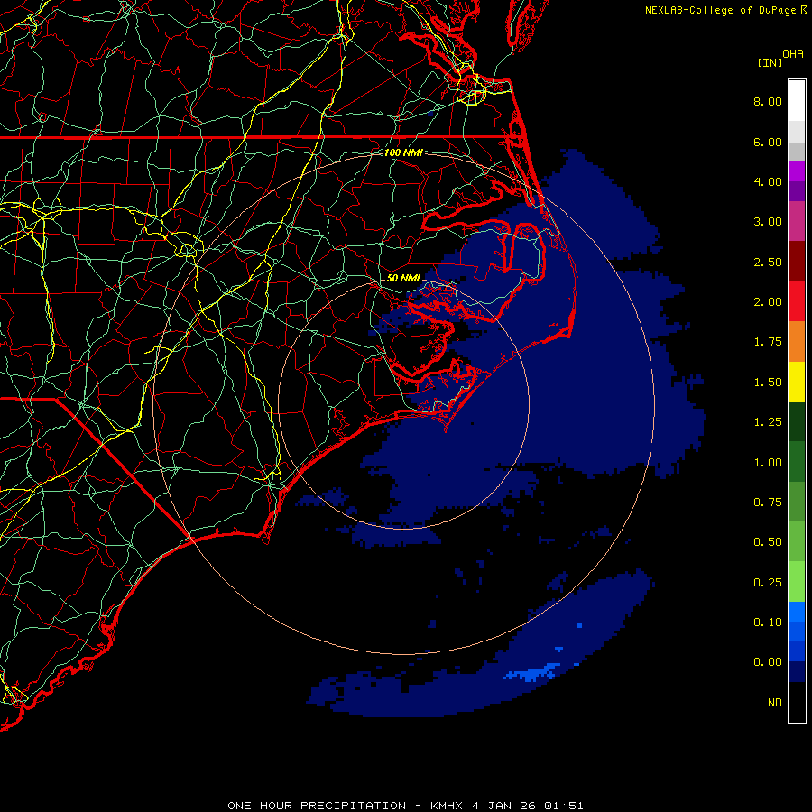This screenshot has width=812, height=812.
Task: Click the light blue precipitation patch offshore
Action: (x=533, y=673)
